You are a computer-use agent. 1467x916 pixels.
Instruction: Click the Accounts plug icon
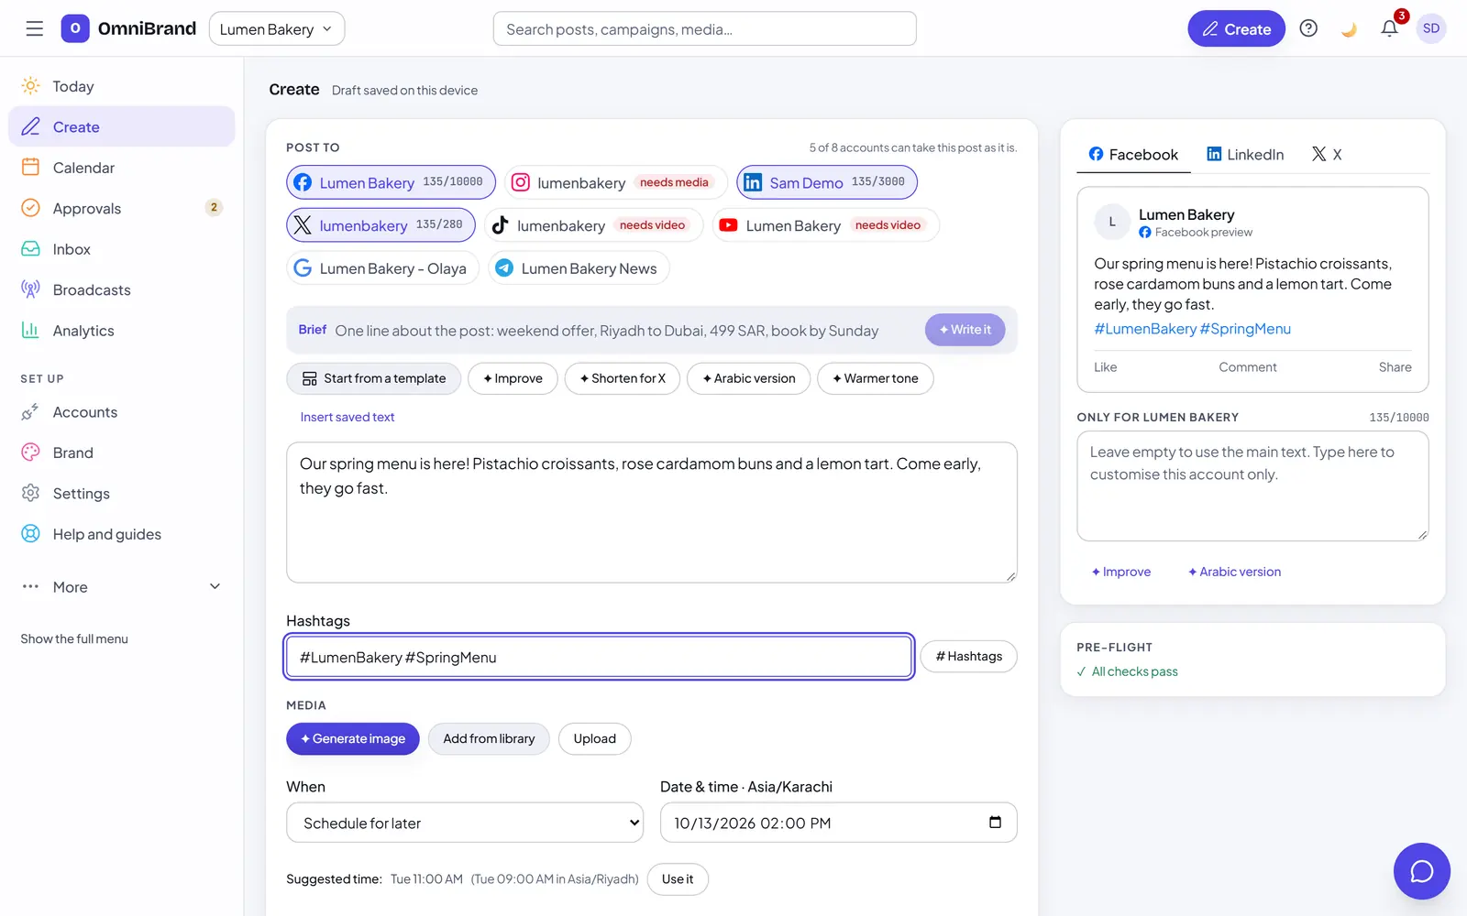coord(30,412)
